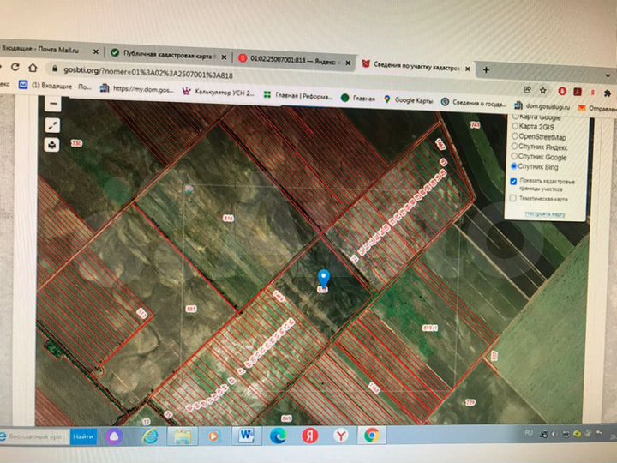The image size is (617, 463).
Task: Uncheck Показать кадастровые границы участков
Action: (x=513, y=182)
